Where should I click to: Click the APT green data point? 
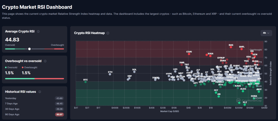[x=195, y=85]
